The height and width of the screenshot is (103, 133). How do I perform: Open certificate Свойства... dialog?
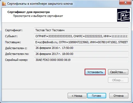tap(118, 72)
